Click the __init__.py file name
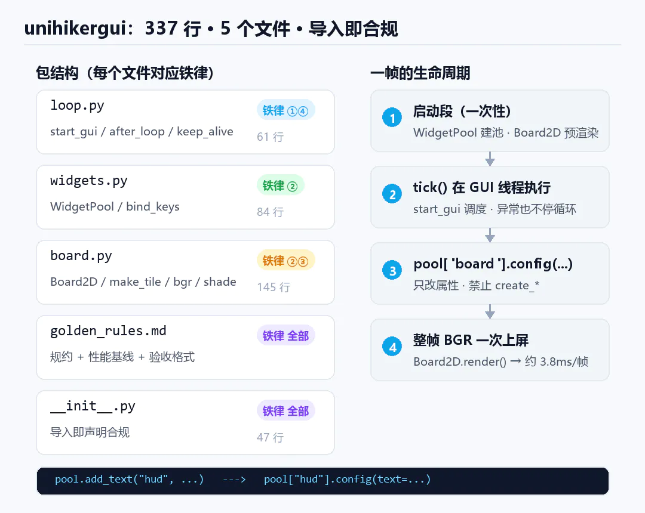The width and height of the screenshot is (645, 513). pyautogui.click(x=93, y=406)
